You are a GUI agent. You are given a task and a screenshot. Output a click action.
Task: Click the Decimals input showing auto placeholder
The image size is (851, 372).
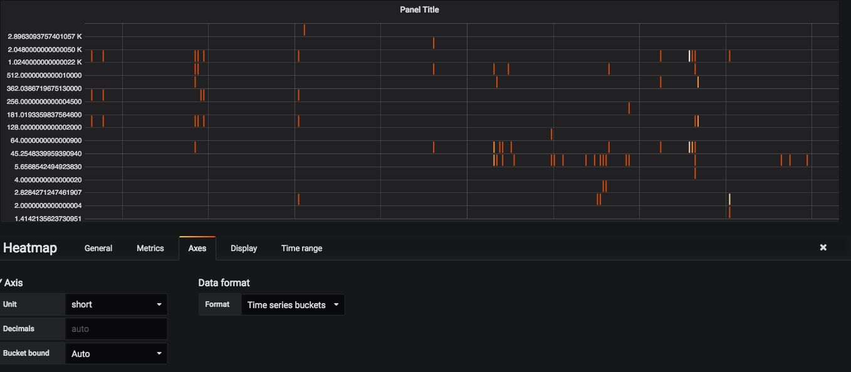point(116,329)
